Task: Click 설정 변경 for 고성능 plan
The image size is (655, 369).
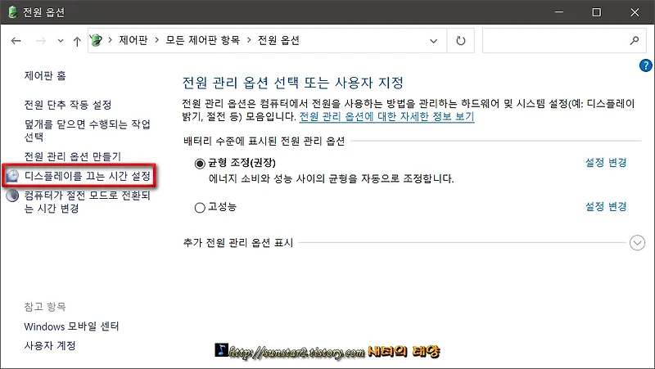Action: coord(606,206)
